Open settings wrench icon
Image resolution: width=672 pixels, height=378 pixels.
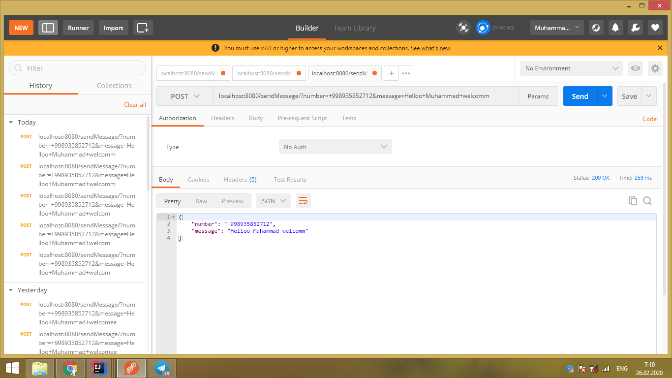[635, 28]
